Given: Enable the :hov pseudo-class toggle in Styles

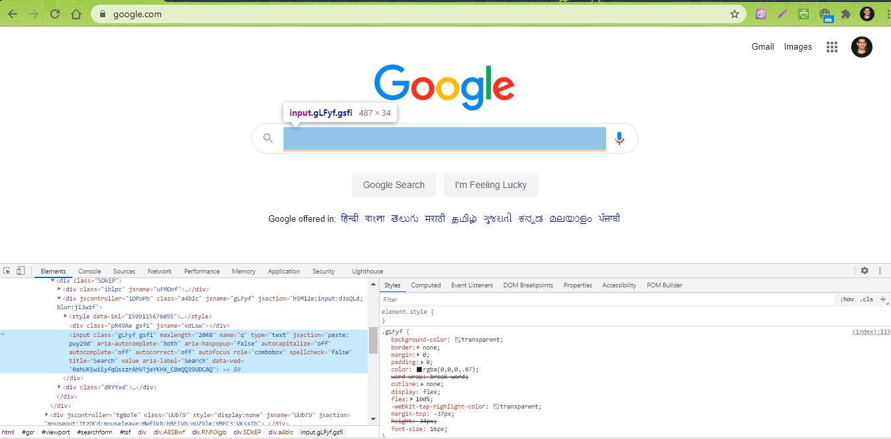Looking at the screenshot, I should pos(847,299).
